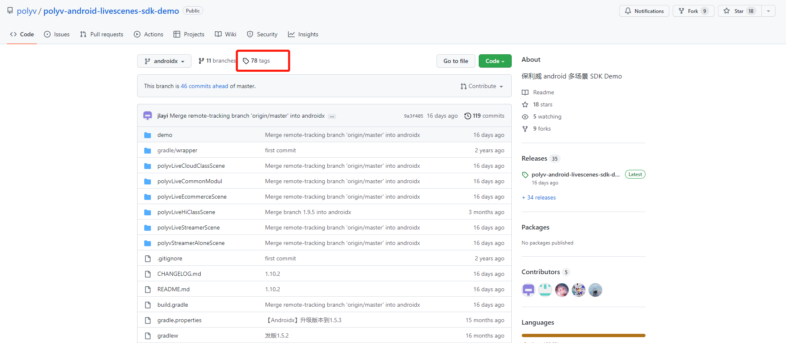Open the dropdown arrow next to Star
The height and width of the screenshot is (343, 786).
pos(768,11)
